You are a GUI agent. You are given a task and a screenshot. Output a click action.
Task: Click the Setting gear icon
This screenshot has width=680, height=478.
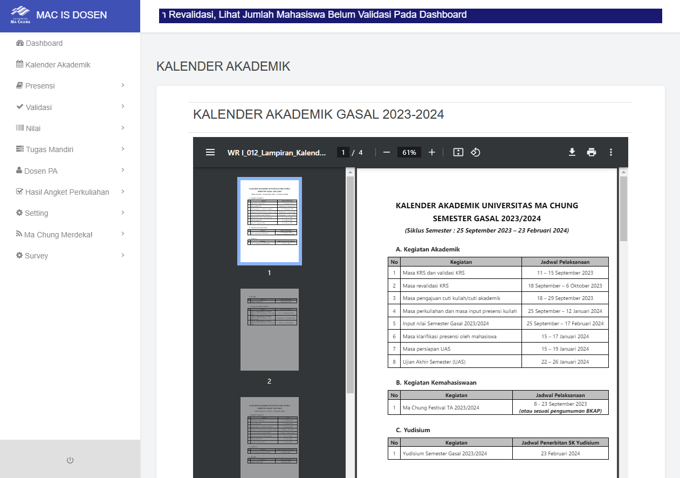[x=19, y=213]
